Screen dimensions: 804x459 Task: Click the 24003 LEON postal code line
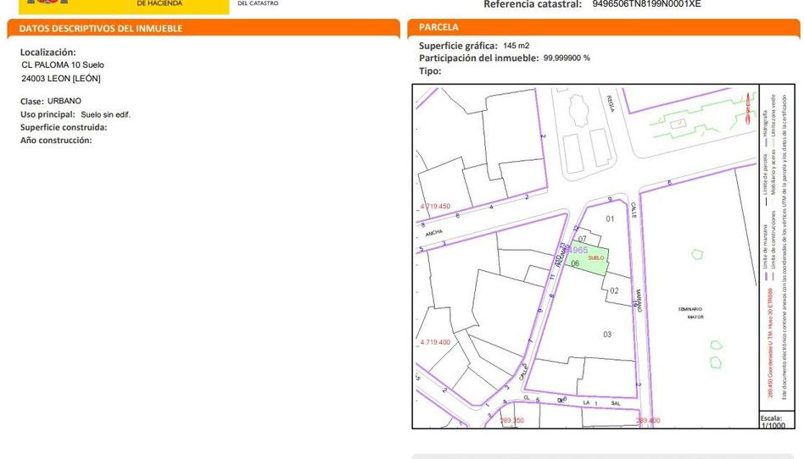[61, 79]
